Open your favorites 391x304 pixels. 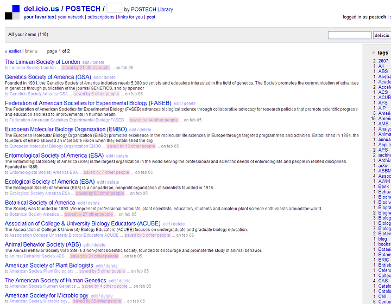(x=39, y=17)
